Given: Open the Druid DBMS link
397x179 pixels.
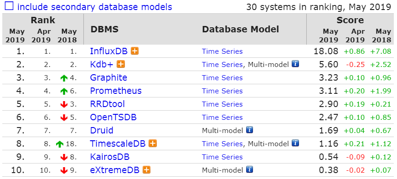Looking at the screenshot, I should point(102,130).
